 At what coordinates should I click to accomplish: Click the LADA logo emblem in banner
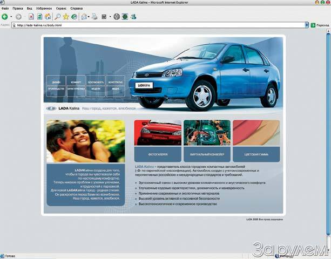52,108
